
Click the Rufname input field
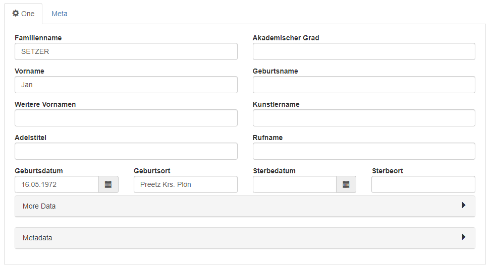(364, 151)
